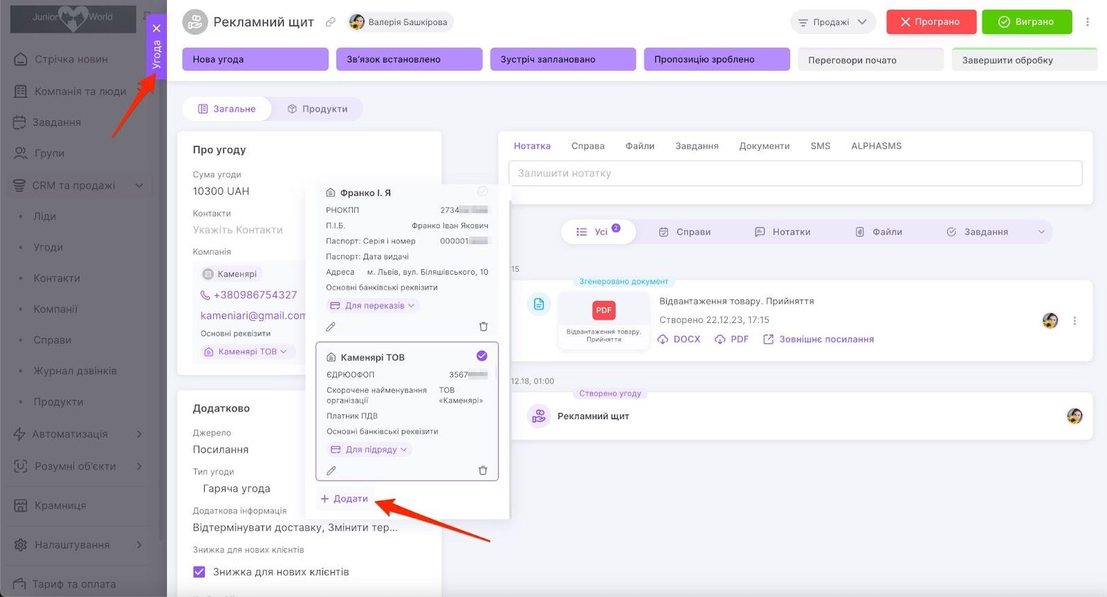Uncheck Знижка для нових клієнтів checkbox

coord(199,572)
